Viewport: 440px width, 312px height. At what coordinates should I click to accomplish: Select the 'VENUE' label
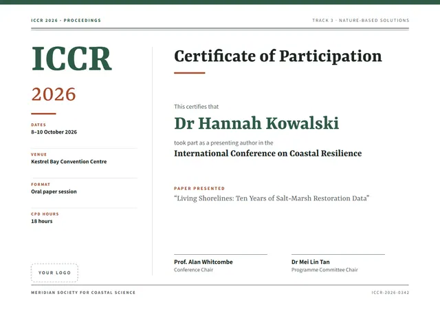(38, 154)
